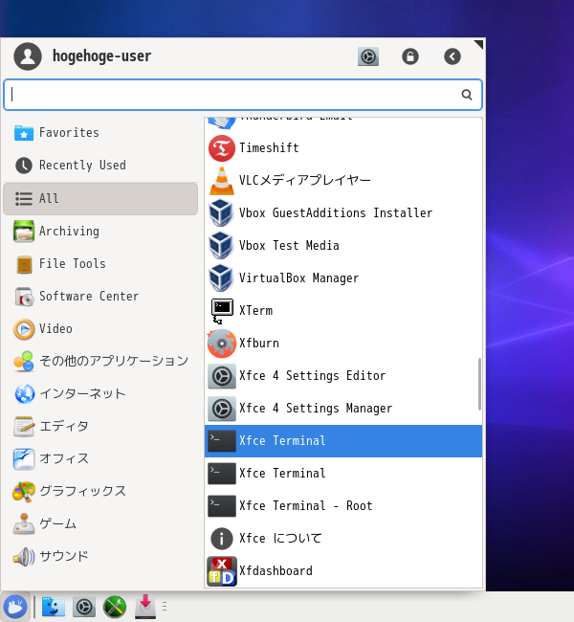Image resolution: width=574 pixels, height=622 pixels.
Task: Select the All category
Action: coord(100,199)
